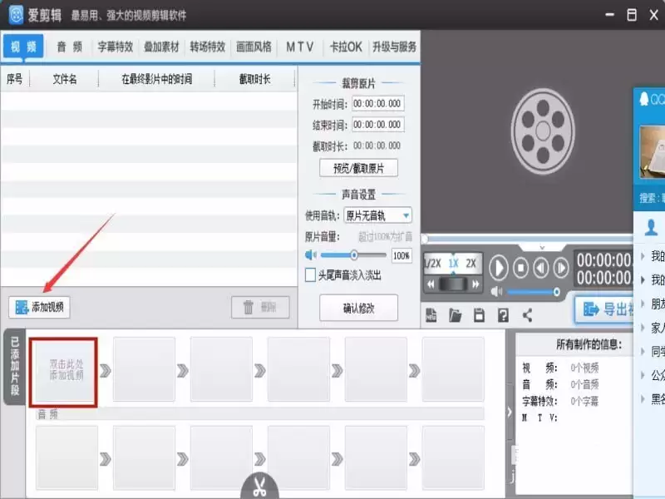Click the QQ penguin icon
Image resolution: width=665 pixels, height=499 pixels.
click(x=644, y=99)
